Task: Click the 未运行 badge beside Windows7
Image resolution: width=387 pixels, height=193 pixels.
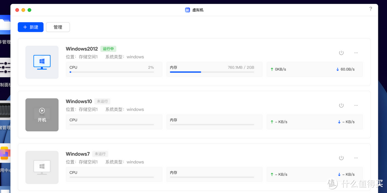Action: point(100,154)
